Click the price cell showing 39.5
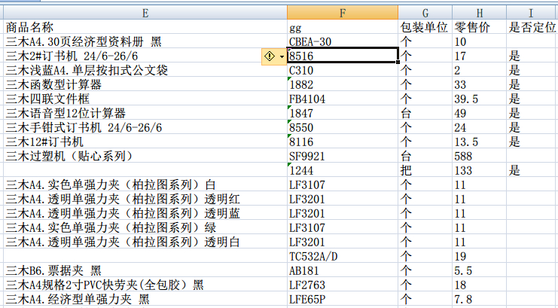 coord(479,99)
